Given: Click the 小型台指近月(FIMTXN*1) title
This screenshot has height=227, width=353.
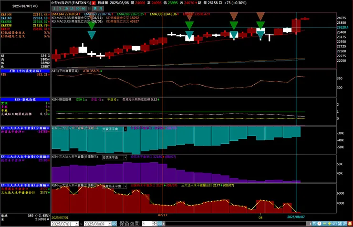Looking at the screenshot, I should point(71,3).
